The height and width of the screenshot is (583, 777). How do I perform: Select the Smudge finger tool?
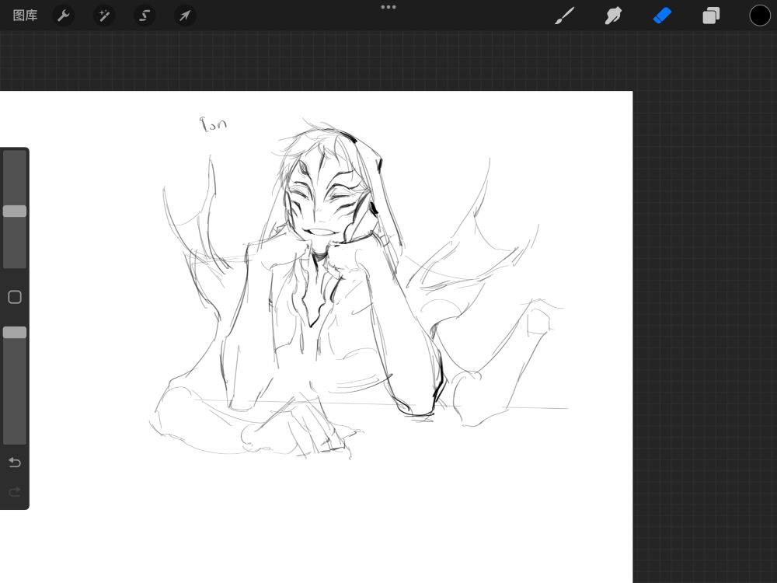(613, 16)
